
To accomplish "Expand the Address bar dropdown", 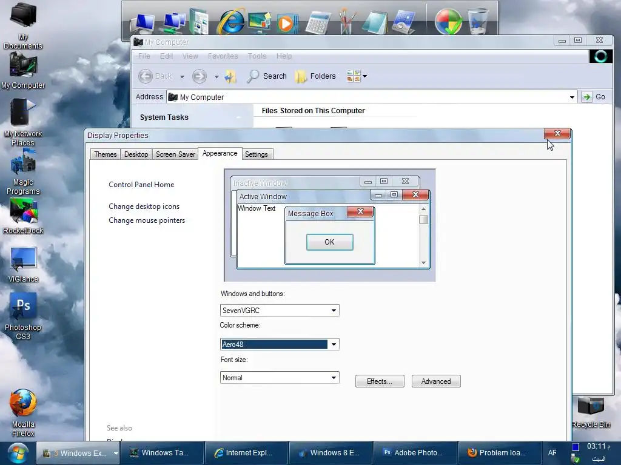I will 572,97.
